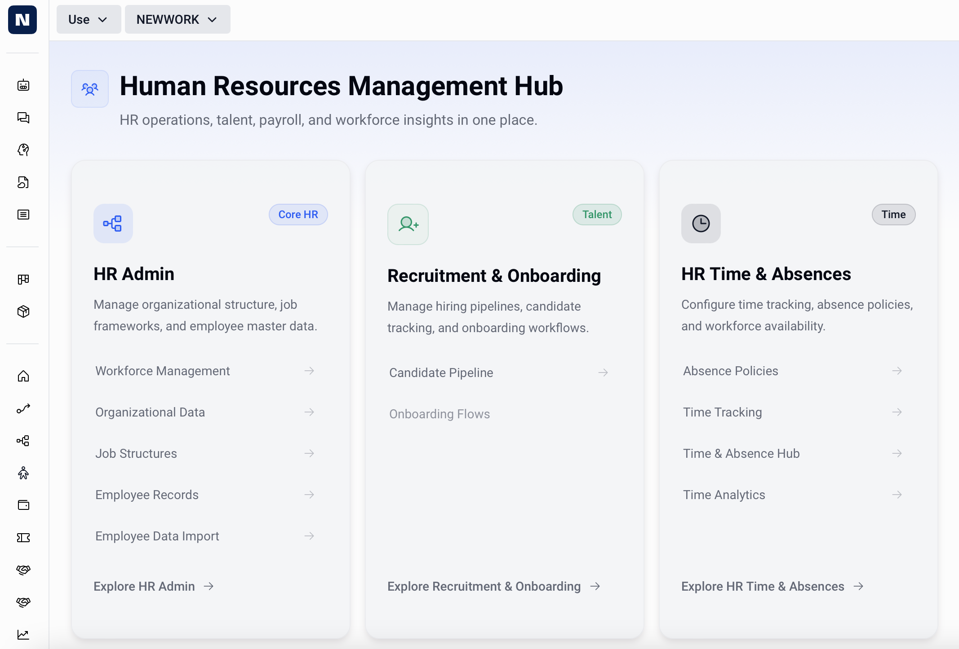Open the person figure sidebar icon
This screenshot has width=959, height=649.
pos(23,473)
